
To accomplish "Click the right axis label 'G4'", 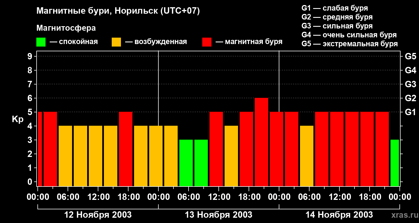I will click(411, 70).
